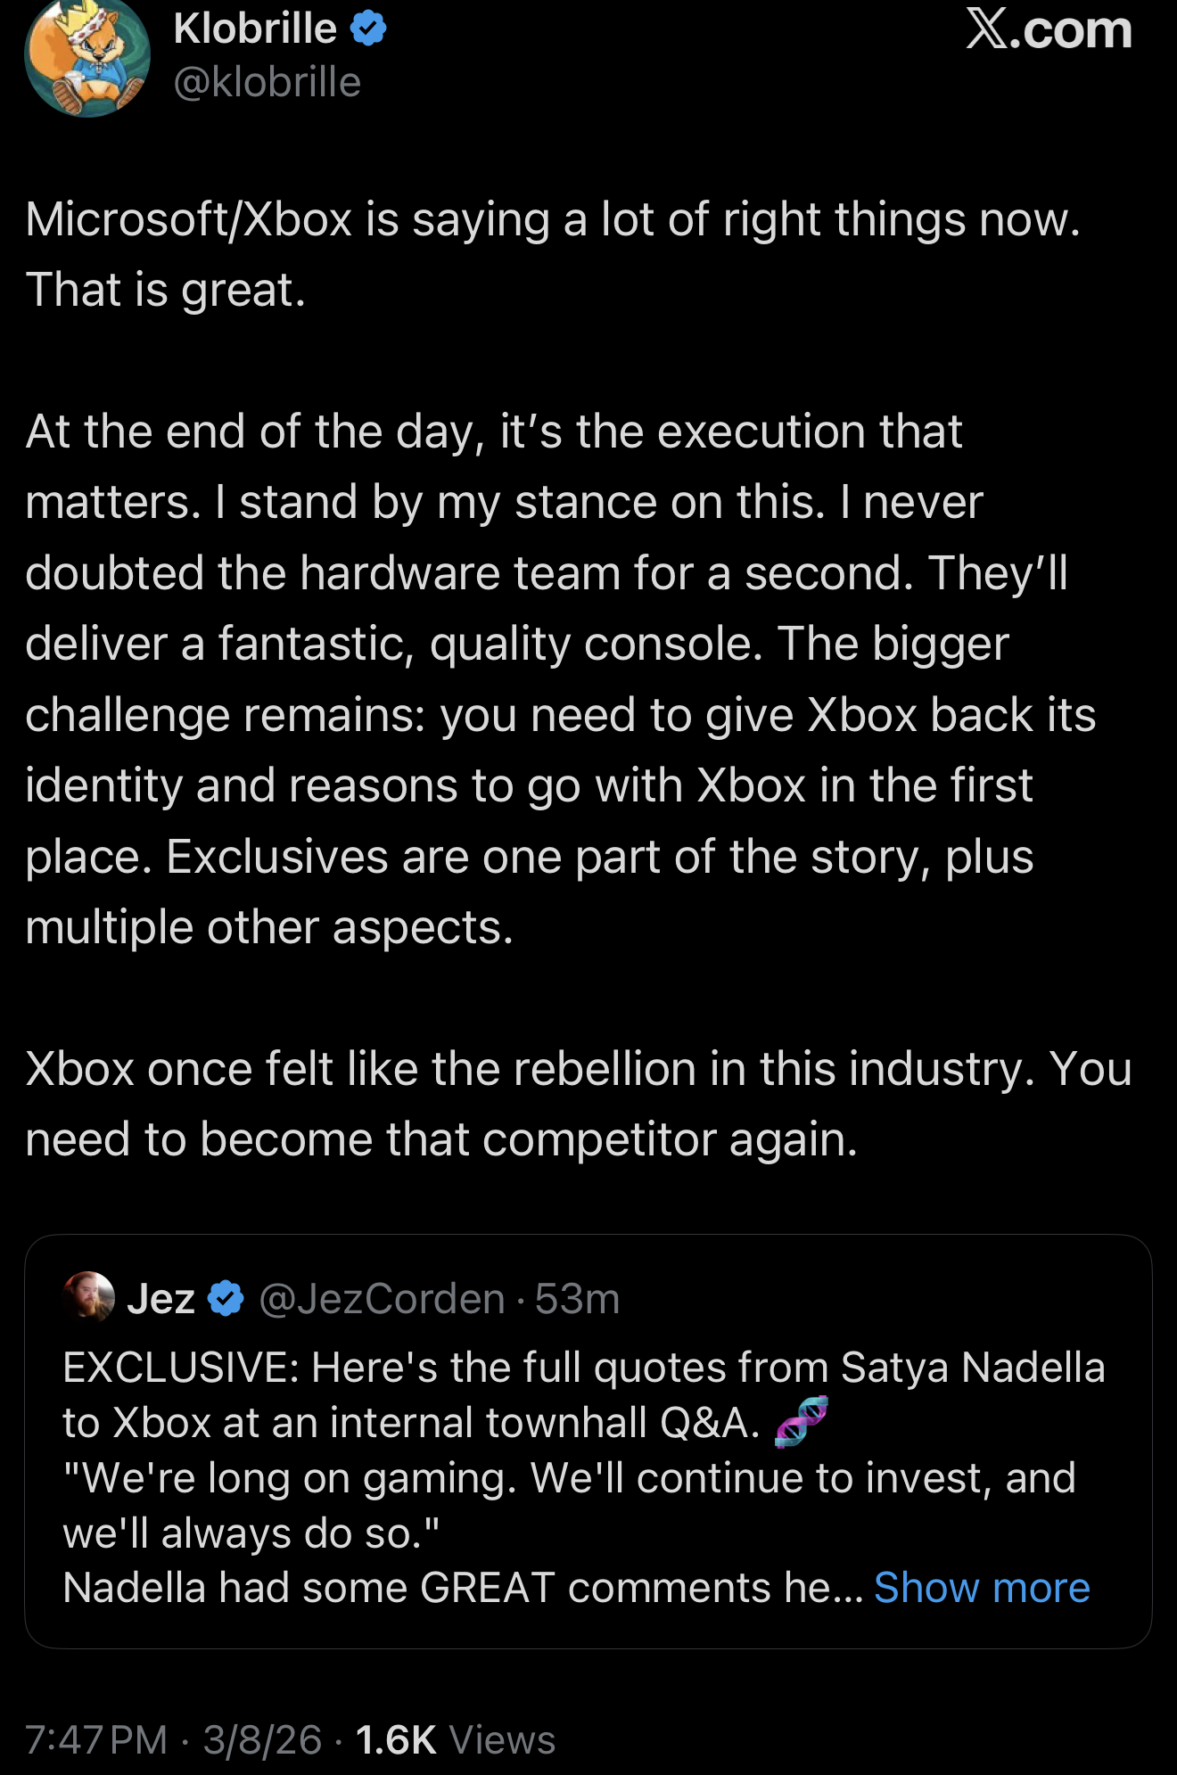Click the 7:47 PM post time
The height and width of the screenshot is (1775, 1177).
click(x=96, y=1739)
